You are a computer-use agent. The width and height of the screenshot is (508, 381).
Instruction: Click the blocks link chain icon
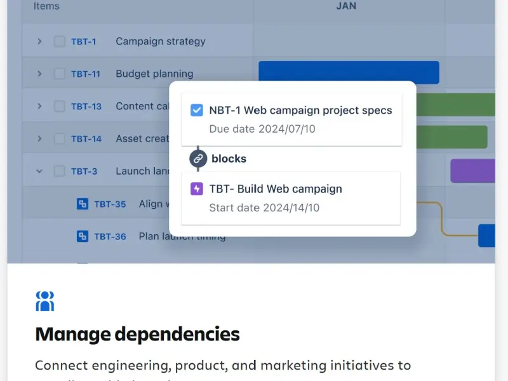pos(198,159)
